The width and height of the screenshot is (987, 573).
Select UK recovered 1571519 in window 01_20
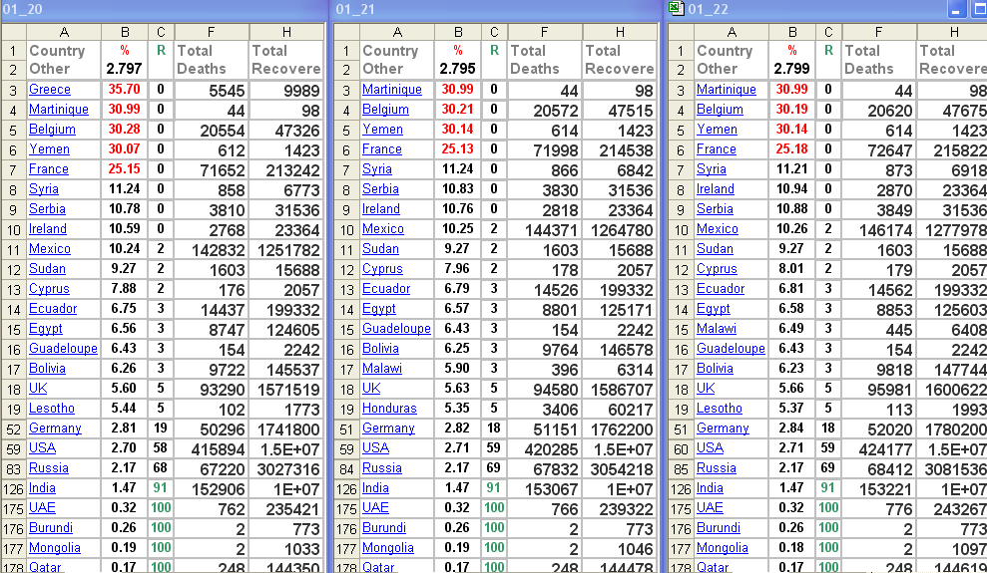[287, 390]
